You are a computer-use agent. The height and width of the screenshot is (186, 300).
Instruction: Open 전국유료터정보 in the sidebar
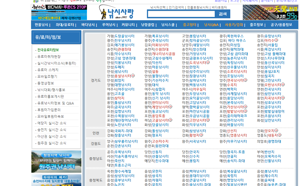click(48, 50)
